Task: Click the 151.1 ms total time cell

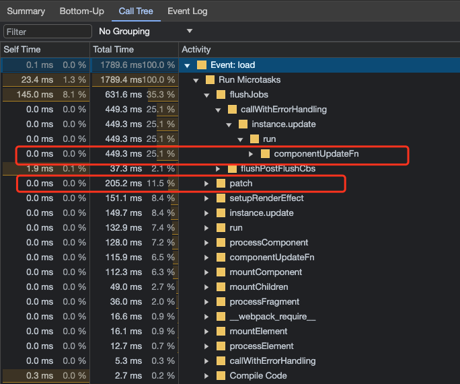Action: click(x=135, y=198)
